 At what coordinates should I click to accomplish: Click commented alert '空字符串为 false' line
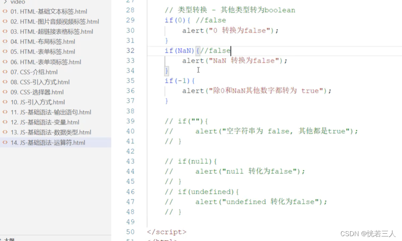pyautogui.click(x=261, y=131)
